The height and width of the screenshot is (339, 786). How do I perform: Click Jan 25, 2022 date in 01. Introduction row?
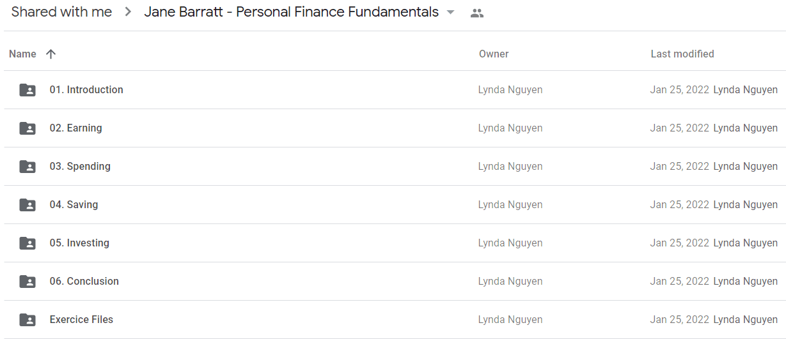680,90
